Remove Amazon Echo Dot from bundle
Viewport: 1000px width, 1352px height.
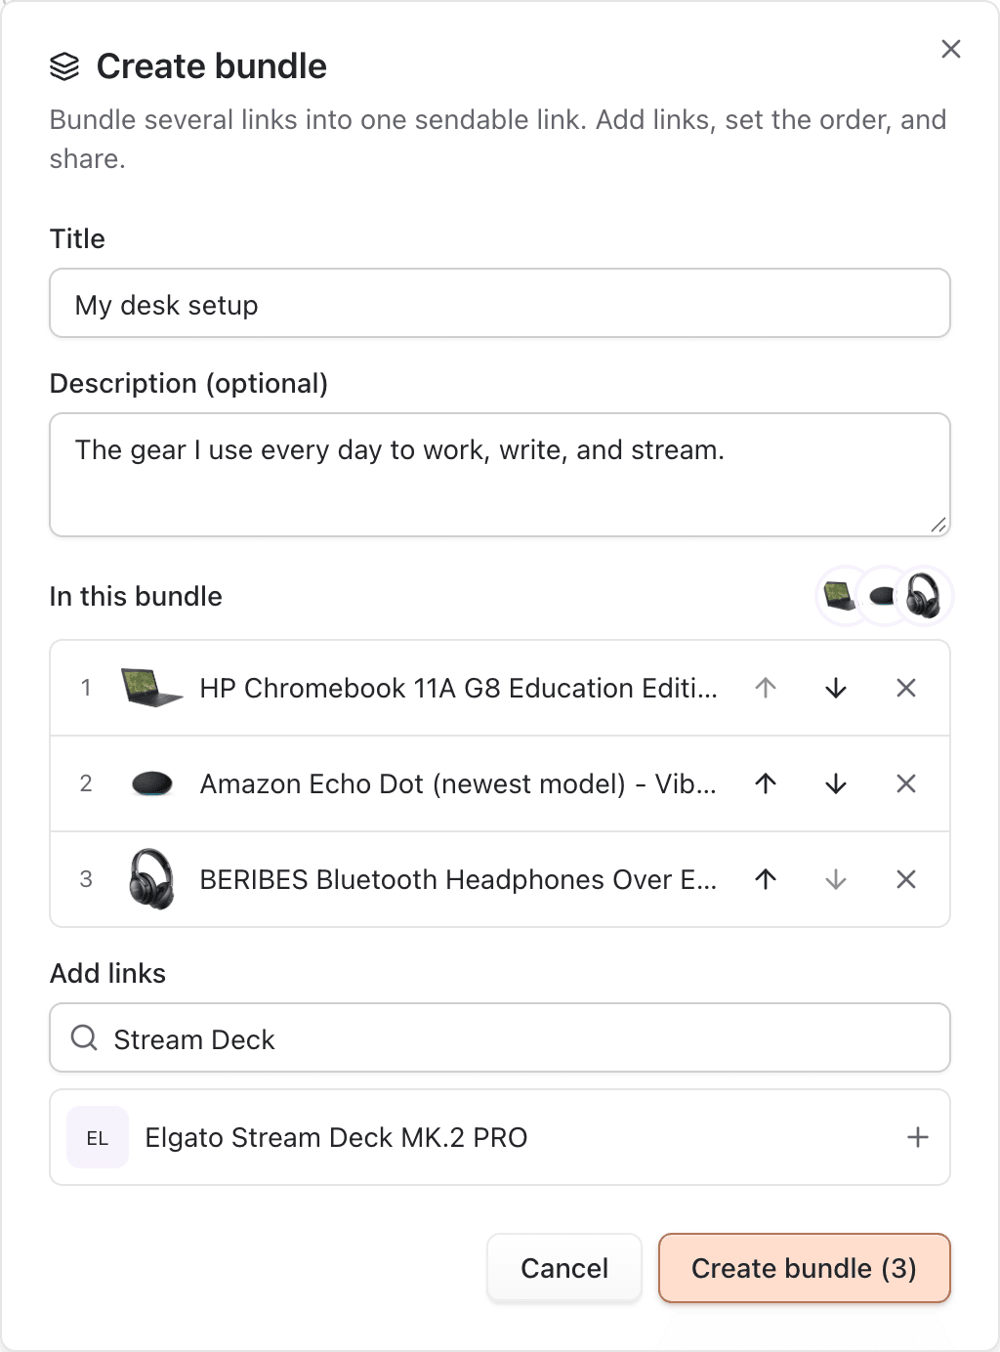coord(906,783)
